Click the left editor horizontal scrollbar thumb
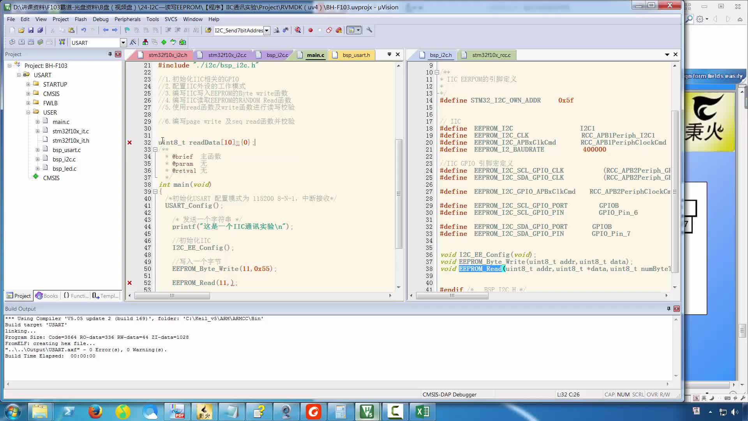Image resolution: width=748 pixels, height=421 pixels. (x=172, y=295)
